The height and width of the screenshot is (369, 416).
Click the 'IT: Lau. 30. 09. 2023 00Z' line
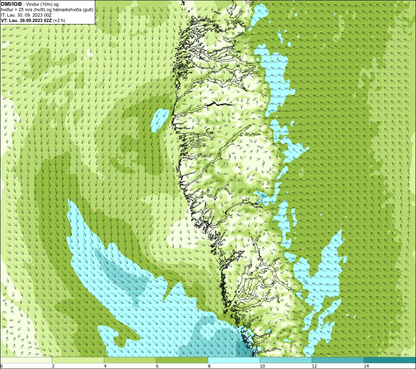26,15
